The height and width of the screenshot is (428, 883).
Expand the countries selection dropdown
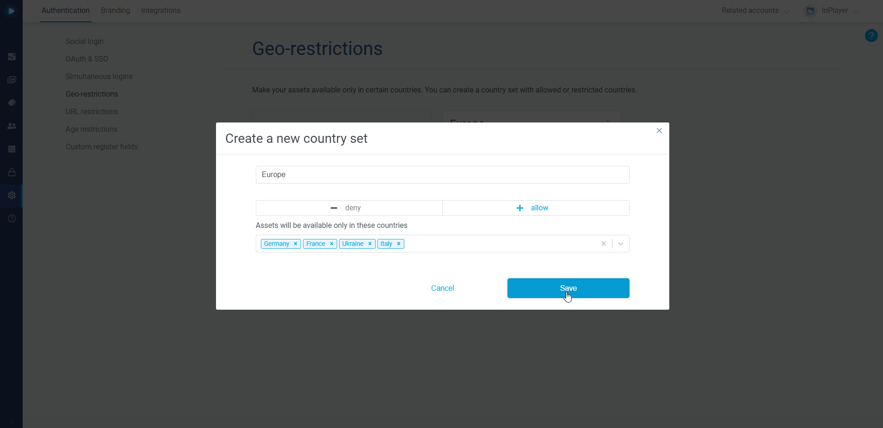(620, 244)
